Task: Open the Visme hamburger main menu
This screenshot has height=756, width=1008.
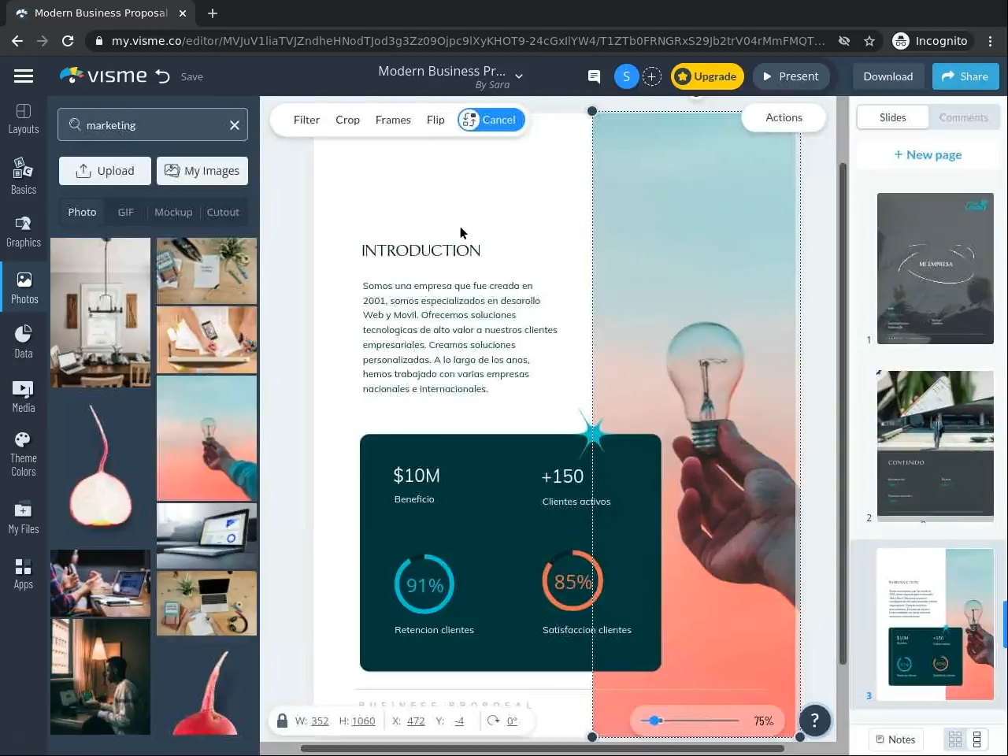Action: coord(24,76)
